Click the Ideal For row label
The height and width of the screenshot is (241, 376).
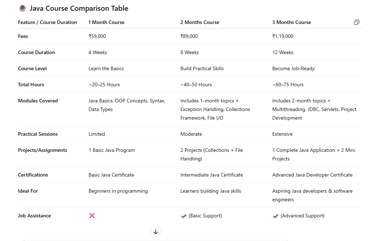28,191
